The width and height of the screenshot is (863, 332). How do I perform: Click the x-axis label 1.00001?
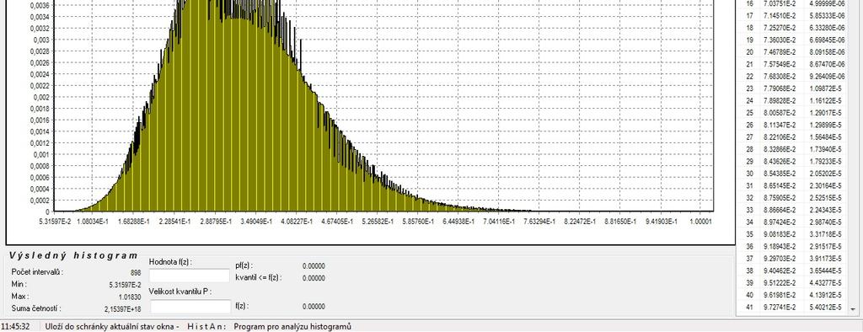coord(700,222)
